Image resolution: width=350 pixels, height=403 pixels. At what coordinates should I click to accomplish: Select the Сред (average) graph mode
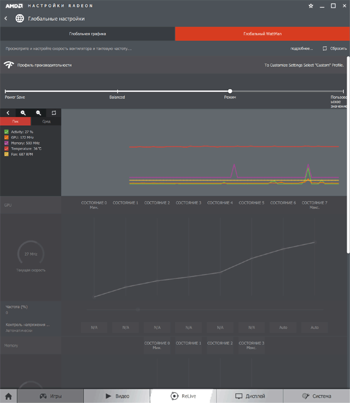[46, 121]
